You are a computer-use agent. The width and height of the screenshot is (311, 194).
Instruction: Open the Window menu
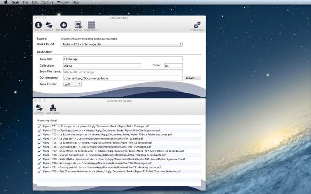(63, 2)
